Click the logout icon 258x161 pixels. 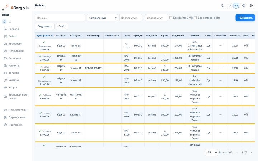pos(252,6)
